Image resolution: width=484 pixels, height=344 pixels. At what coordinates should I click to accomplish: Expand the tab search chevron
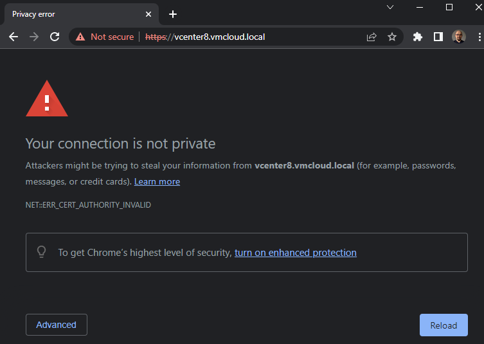[390, 7]
